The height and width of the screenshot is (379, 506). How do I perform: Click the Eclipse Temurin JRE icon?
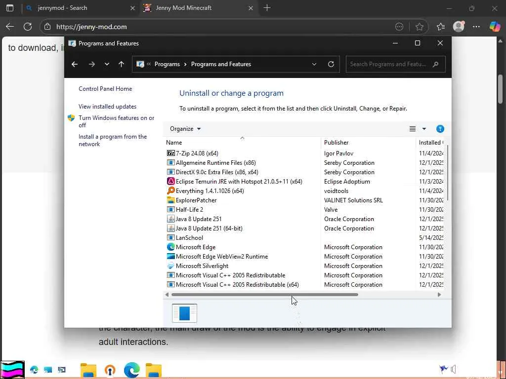(x=170, y=182)
